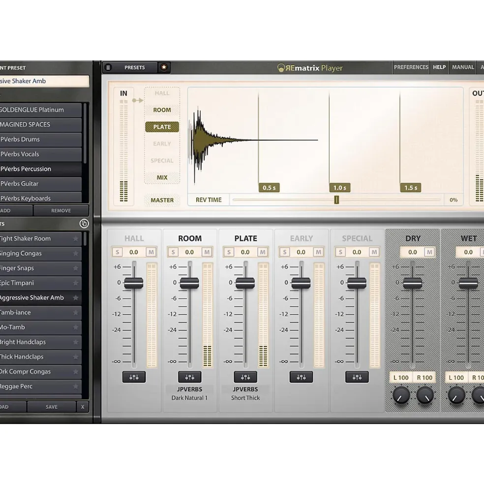The image size is (484, 485).
Task: Open PLATE channel settings mixer icon
Action: coord(245,377)
